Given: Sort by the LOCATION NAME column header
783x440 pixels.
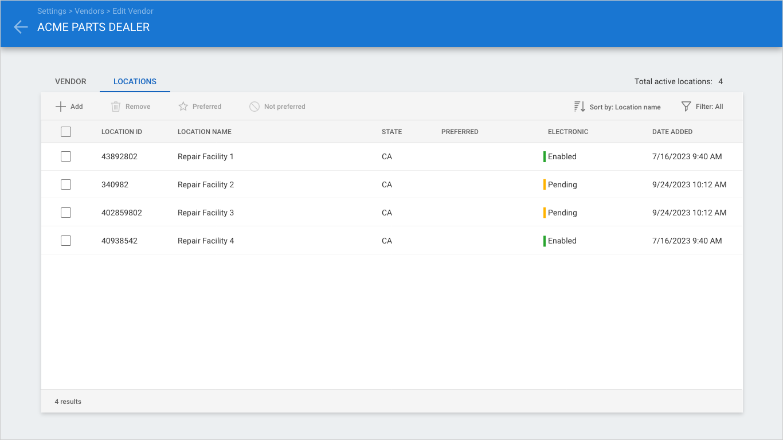Looking at the screenshot, I should click(205, 132).
